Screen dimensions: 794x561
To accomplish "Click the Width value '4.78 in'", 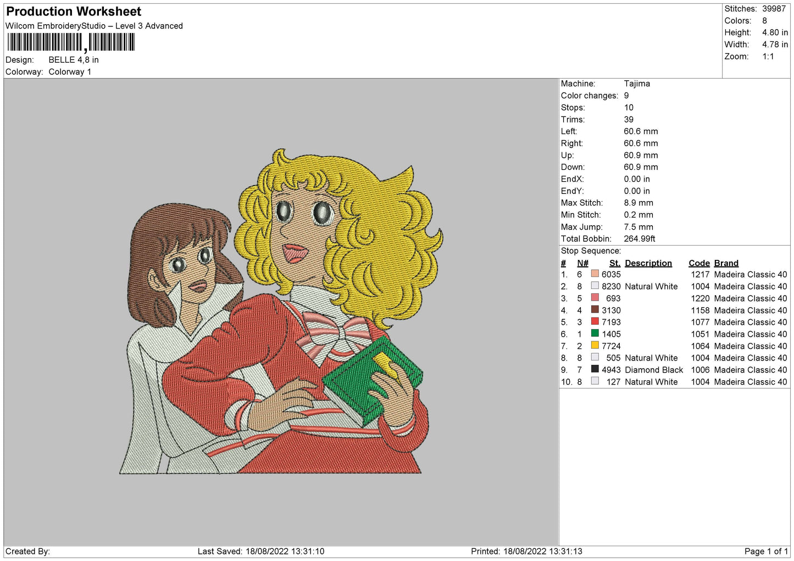I will click(775, 45).
